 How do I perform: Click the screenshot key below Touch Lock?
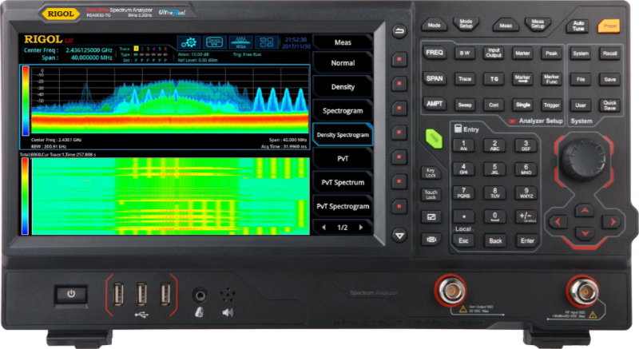tap(431, 217)
